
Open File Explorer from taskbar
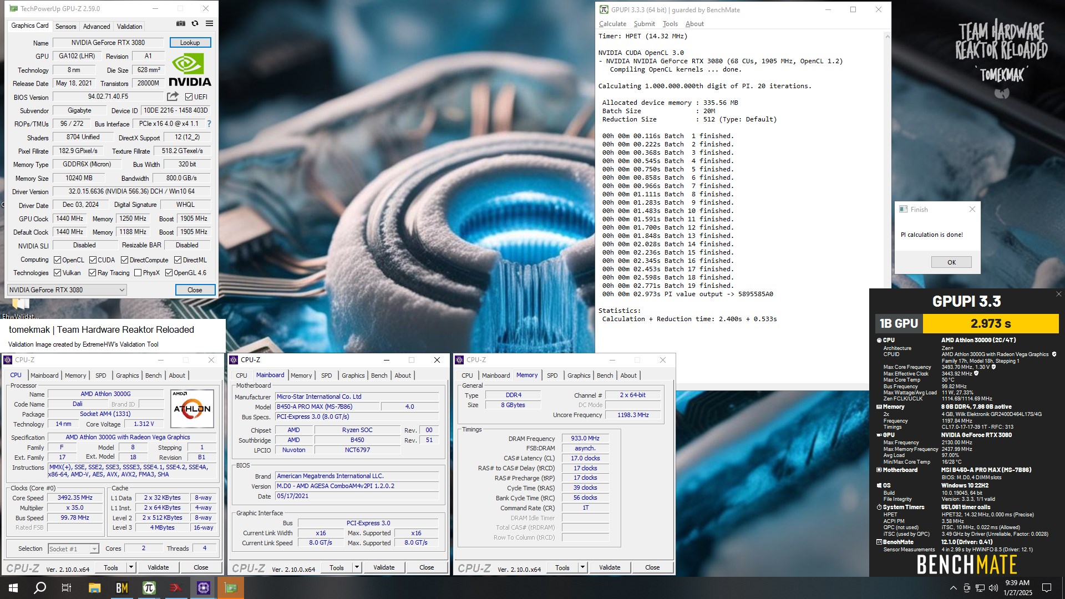pos(94,588)
